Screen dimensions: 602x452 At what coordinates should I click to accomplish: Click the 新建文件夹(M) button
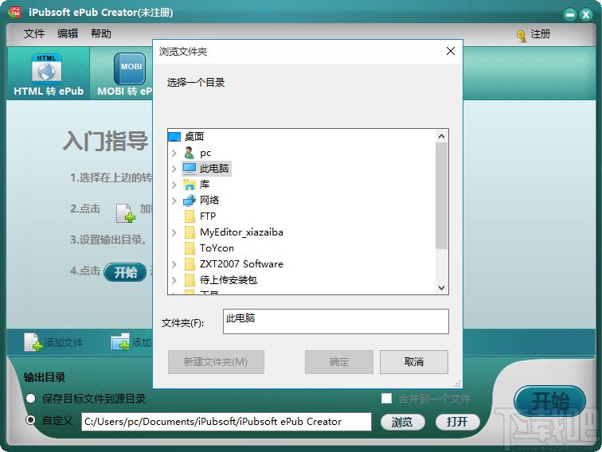(x=216, y=361)
